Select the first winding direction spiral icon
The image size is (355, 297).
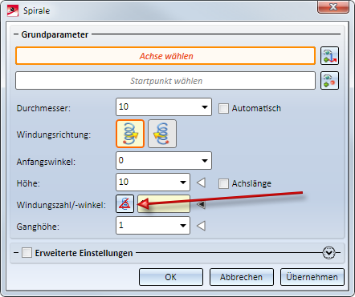point(130,134)
